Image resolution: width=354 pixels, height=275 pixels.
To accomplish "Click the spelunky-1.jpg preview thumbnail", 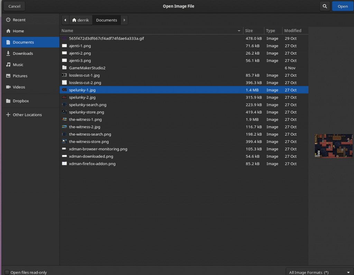I will tap(333, 146).
